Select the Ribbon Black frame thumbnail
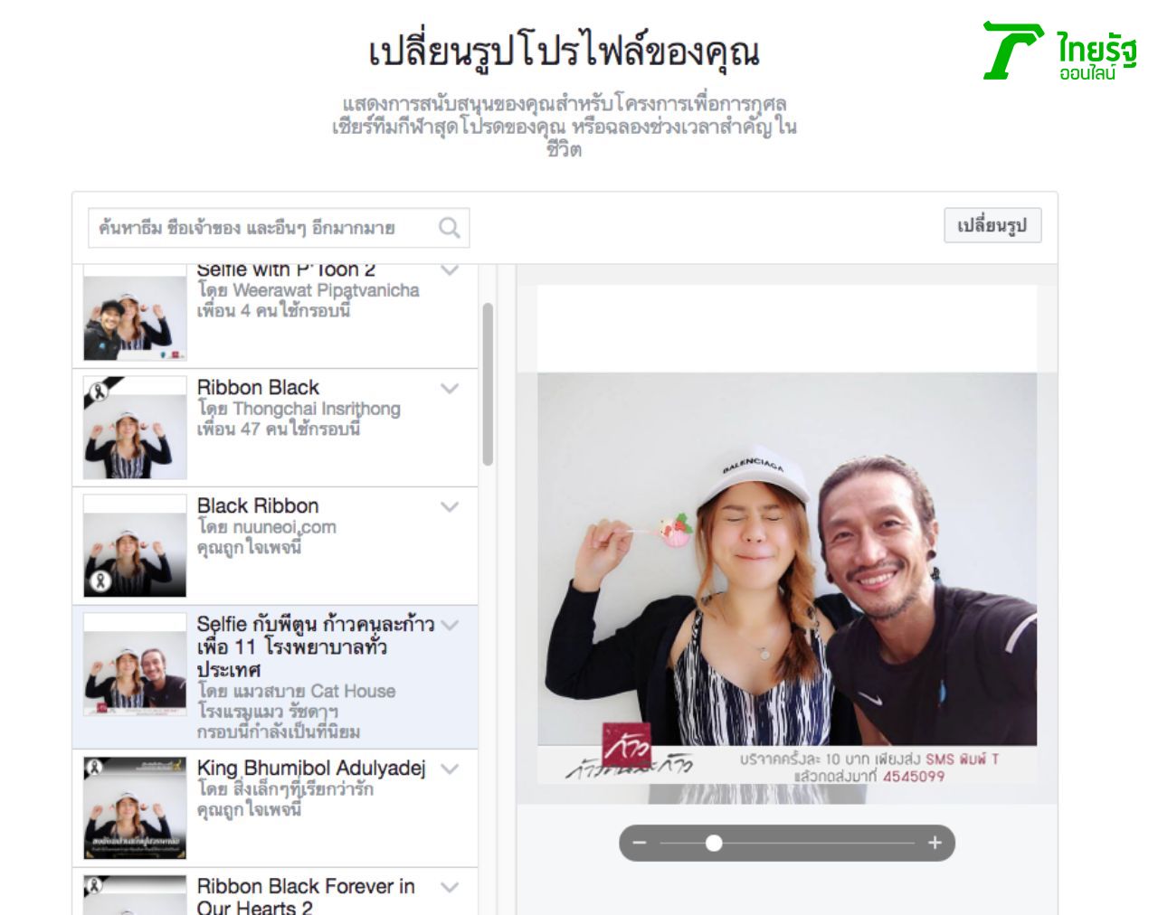Viewport: 1158px width, 915px height. coord(134,425)
